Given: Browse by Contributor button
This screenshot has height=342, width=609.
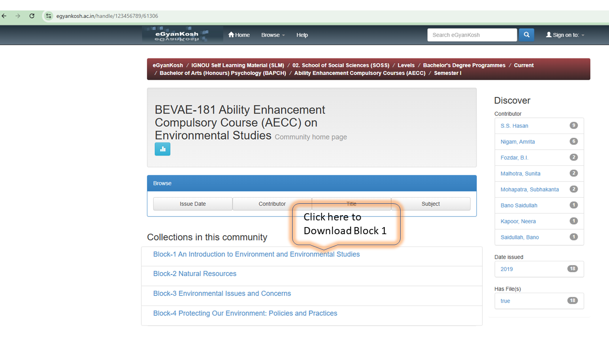Looking at the screenshot, I should [x=272, y=204].
